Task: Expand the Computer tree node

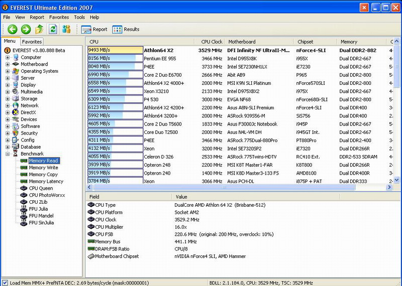Action: [x=8, y=57]
